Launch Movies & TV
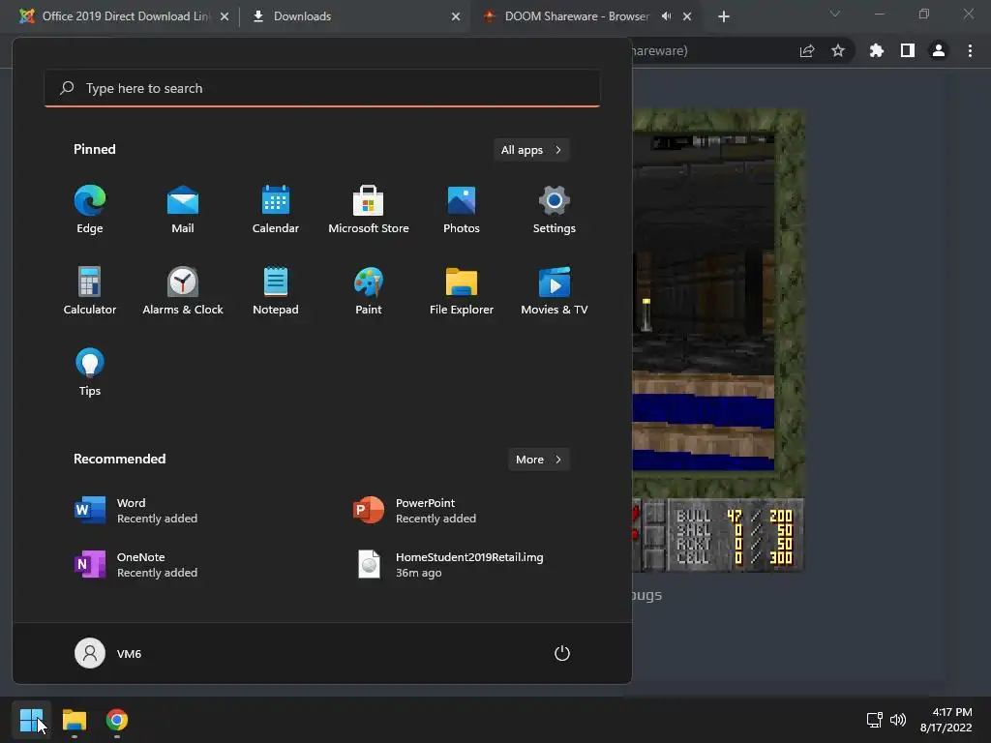991x743 pixels. (555, 291)
